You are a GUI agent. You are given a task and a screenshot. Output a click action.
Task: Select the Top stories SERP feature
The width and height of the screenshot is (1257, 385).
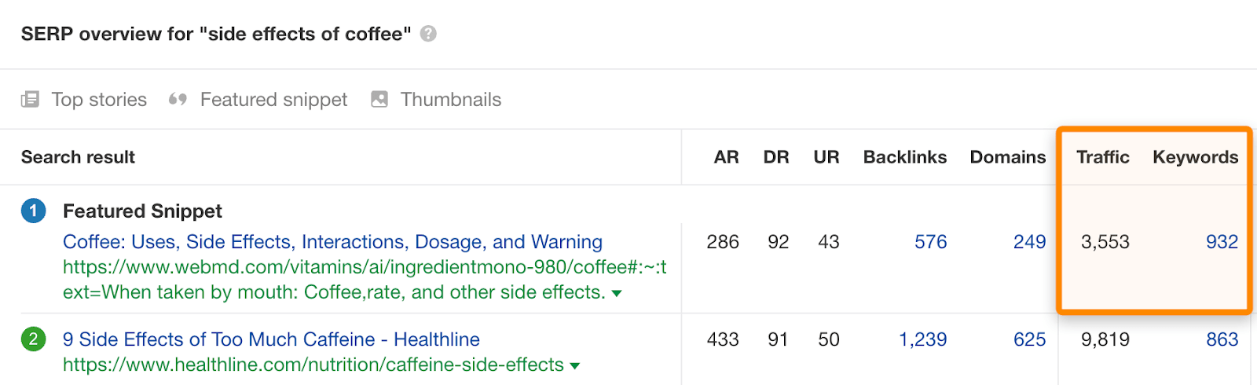pos(99,100)
